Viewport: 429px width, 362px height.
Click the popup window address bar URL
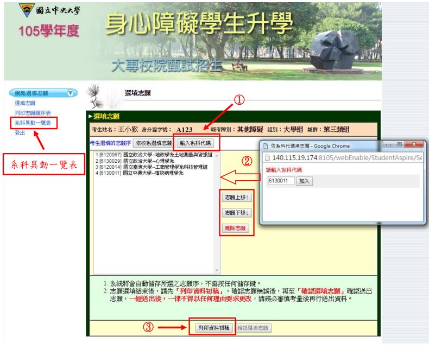[347, 158]
